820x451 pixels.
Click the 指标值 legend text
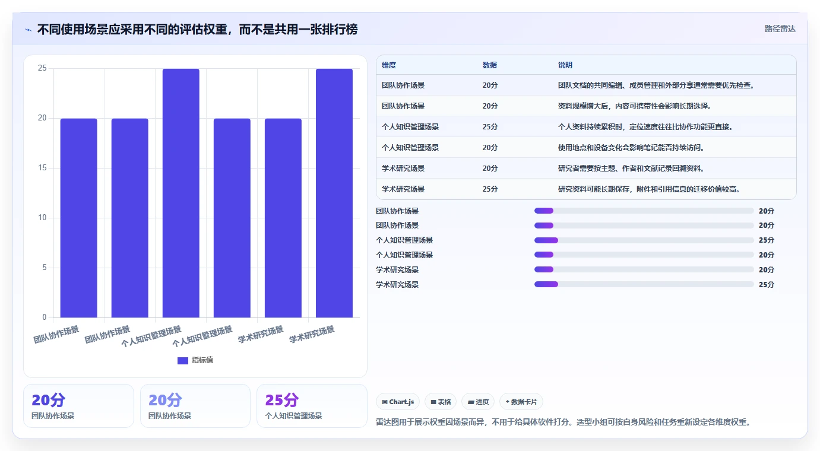click(202, 360)
